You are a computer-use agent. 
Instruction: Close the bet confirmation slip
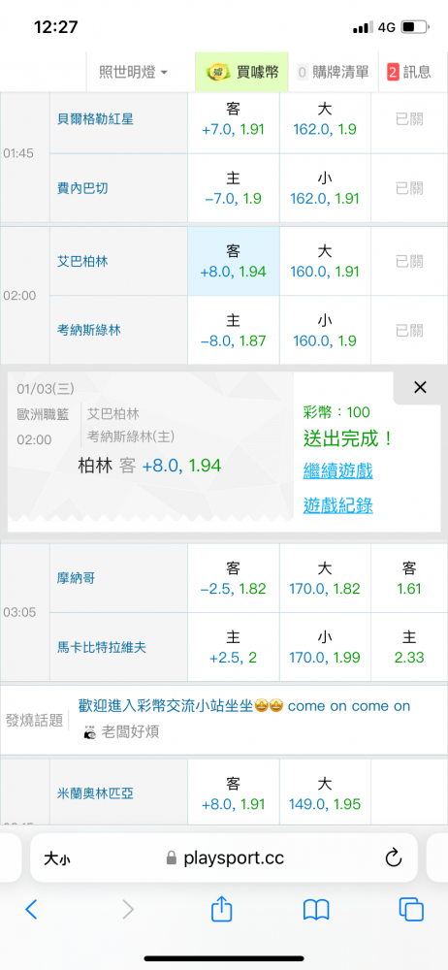[420, 388]
